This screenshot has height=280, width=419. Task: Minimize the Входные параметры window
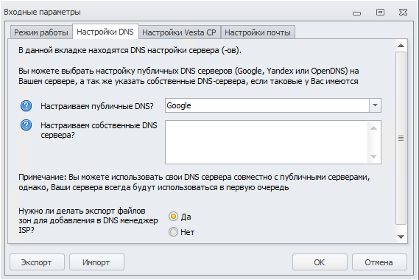point(356,13)
